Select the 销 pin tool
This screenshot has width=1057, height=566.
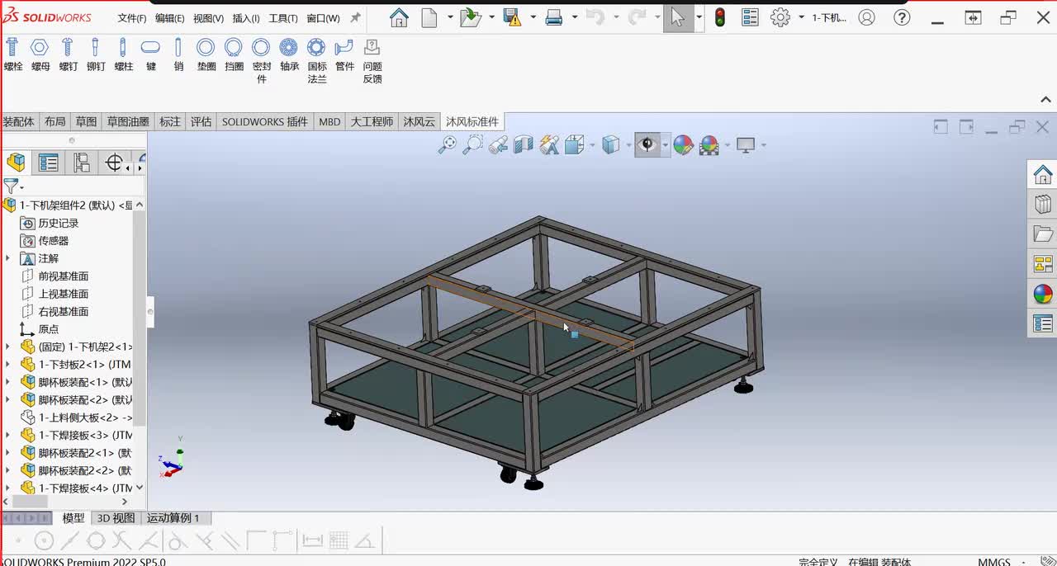click(178, 55)
